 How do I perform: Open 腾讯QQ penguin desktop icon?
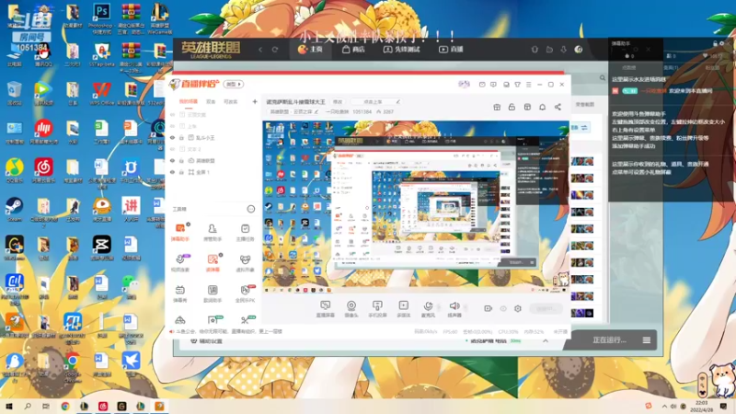pyautogui.click(x=43, y=56)
